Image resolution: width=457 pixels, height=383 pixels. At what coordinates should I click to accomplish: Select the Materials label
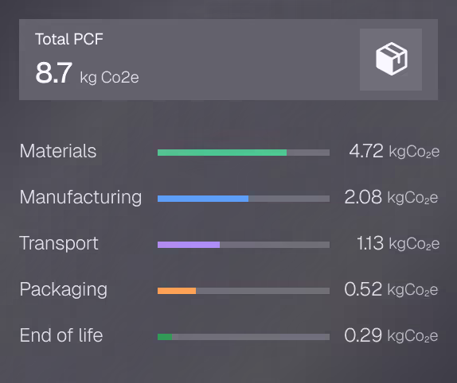(57, 151)
